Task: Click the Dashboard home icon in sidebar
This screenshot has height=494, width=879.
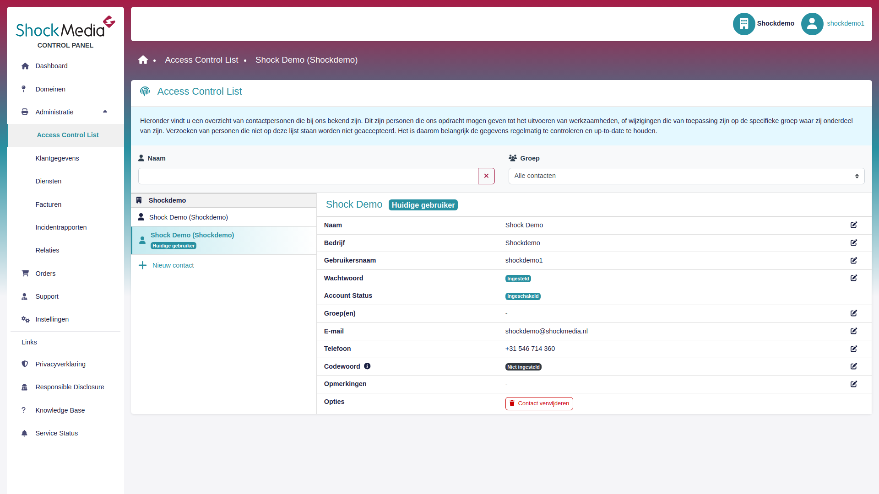Action: 25,66
